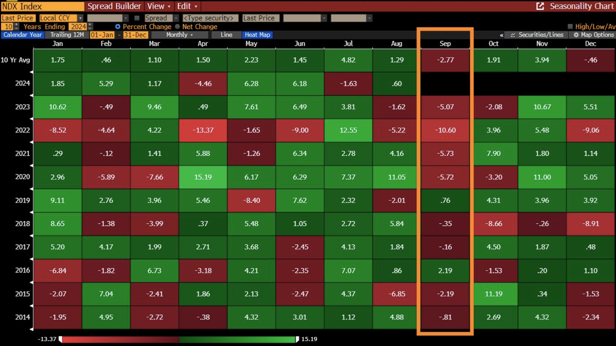Select the Net Change radio button
The width and height of the screenshot is (616, 346).
click(x=177, y=27)
